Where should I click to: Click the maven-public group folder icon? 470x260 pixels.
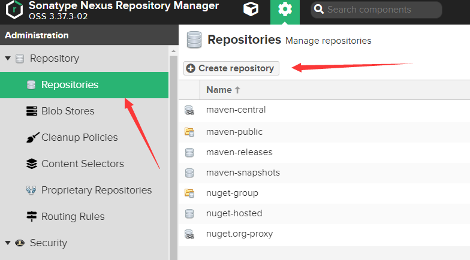[189, 132]
